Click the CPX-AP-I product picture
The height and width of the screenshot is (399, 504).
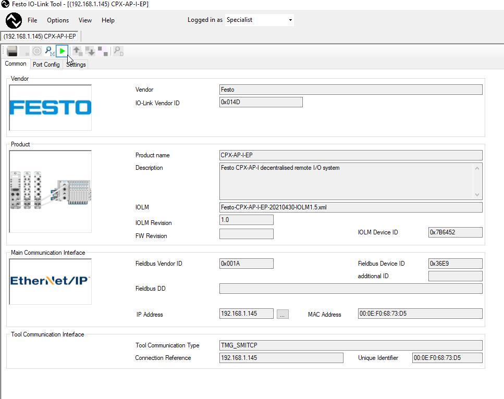click(51, 192)
